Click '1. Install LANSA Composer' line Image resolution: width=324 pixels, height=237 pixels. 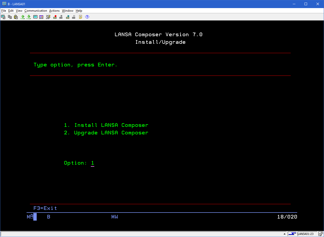(x=106, y=125)
